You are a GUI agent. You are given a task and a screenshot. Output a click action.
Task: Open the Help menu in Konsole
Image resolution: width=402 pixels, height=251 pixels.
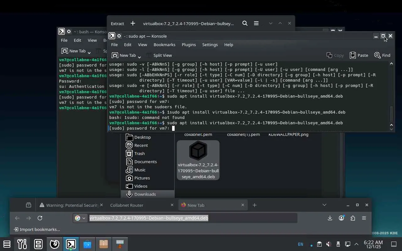click(x=229, y=45)
